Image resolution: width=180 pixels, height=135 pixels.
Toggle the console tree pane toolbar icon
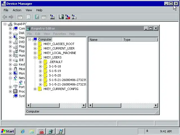(x=20, y=17)
